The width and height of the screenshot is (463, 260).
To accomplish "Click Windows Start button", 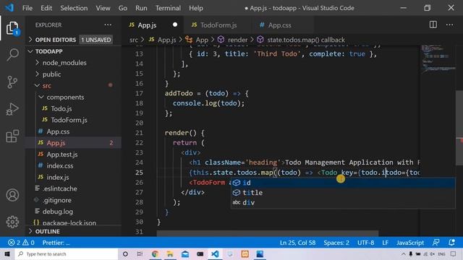I will (7, 253).
